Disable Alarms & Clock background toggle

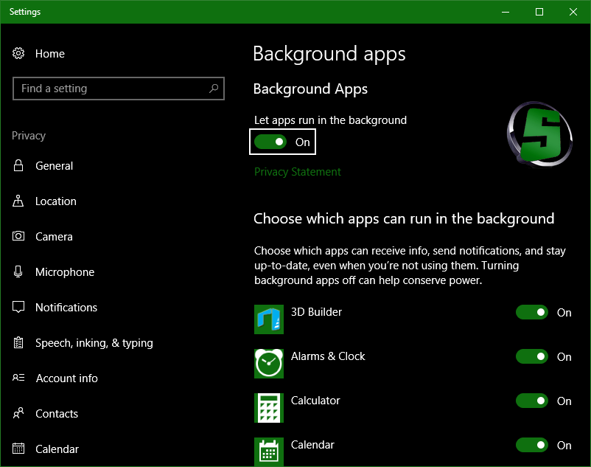tap(532, 356)
